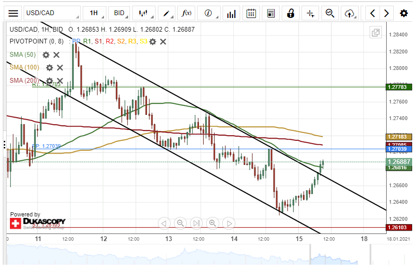Image resolution: width=415 pixels, height=268 pixels.
Task: Open the hamburger main menu
Action: (13, 13)
